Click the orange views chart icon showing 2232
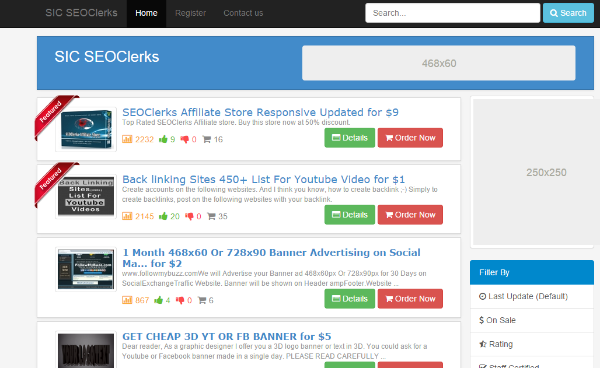Screen dimensions: 600x368 pyautogui.click(x=127, y=139)
